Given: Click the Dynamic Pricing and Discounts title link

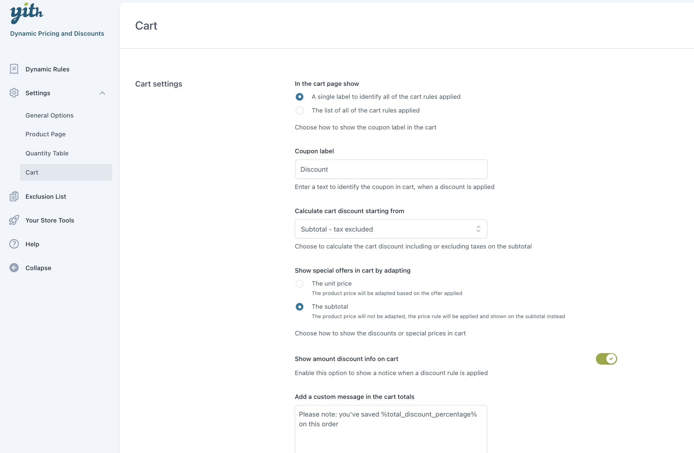Looking at the screenshot, I should [57, 34].
